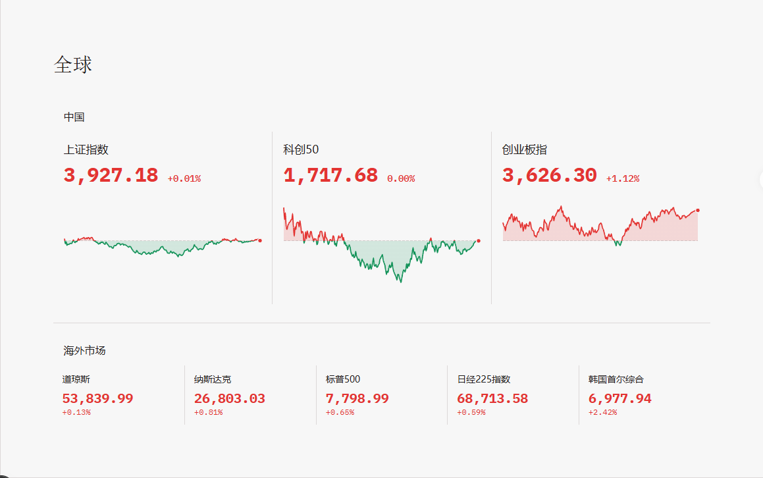Click the 26,803.03 Nasdaq value
Viewport: 763px width, 478px height.
(230, 398)
